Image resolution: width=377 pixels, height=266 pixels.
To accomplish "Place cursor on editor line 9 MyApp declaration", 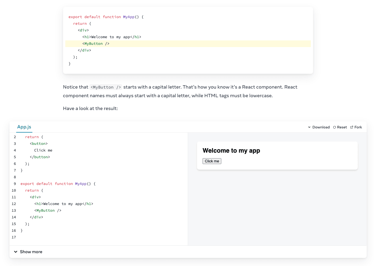I will (81, 184).
